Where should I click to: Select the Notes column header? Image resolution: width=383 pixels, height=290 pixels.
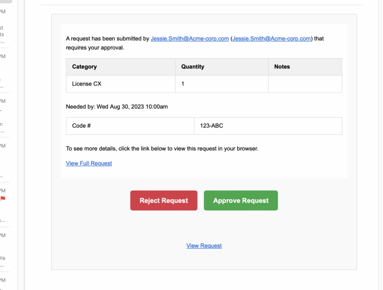282,67
